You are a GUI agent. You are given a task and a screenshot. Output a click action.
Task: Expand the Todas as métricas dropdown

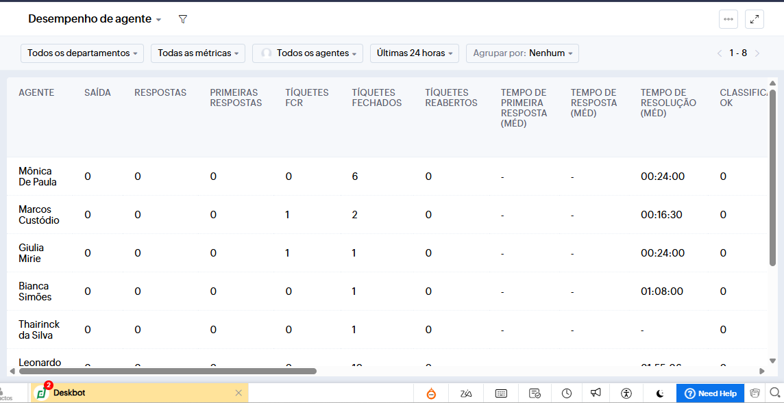197,53
